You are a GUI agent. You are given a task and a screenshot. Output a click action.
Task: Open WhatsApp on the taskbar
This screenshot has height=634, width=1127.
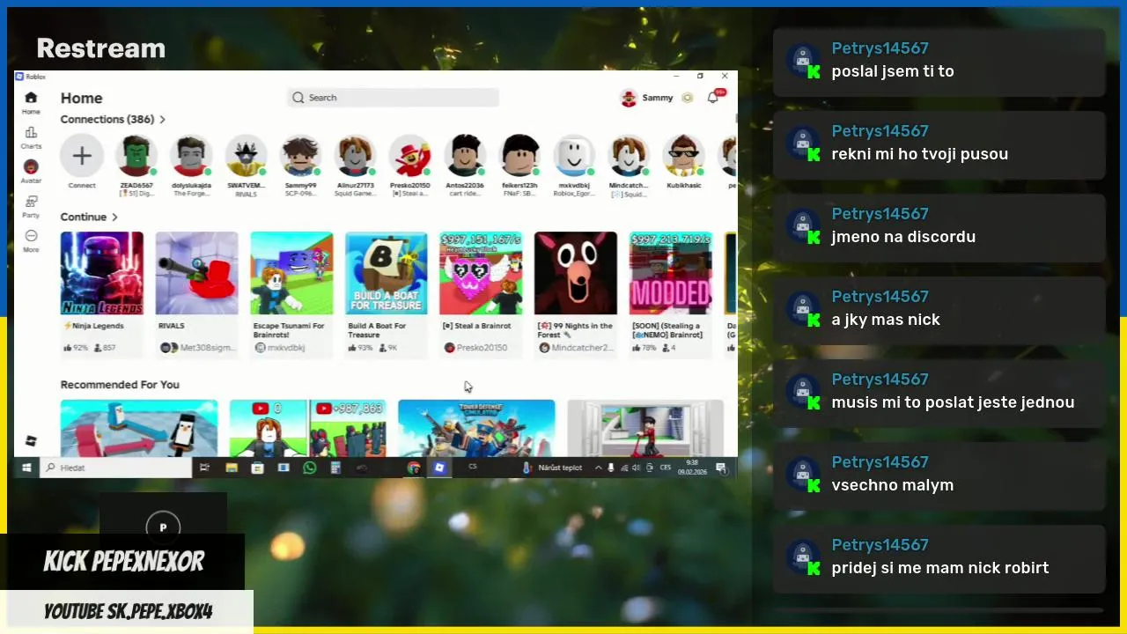[x=309, y=468]
